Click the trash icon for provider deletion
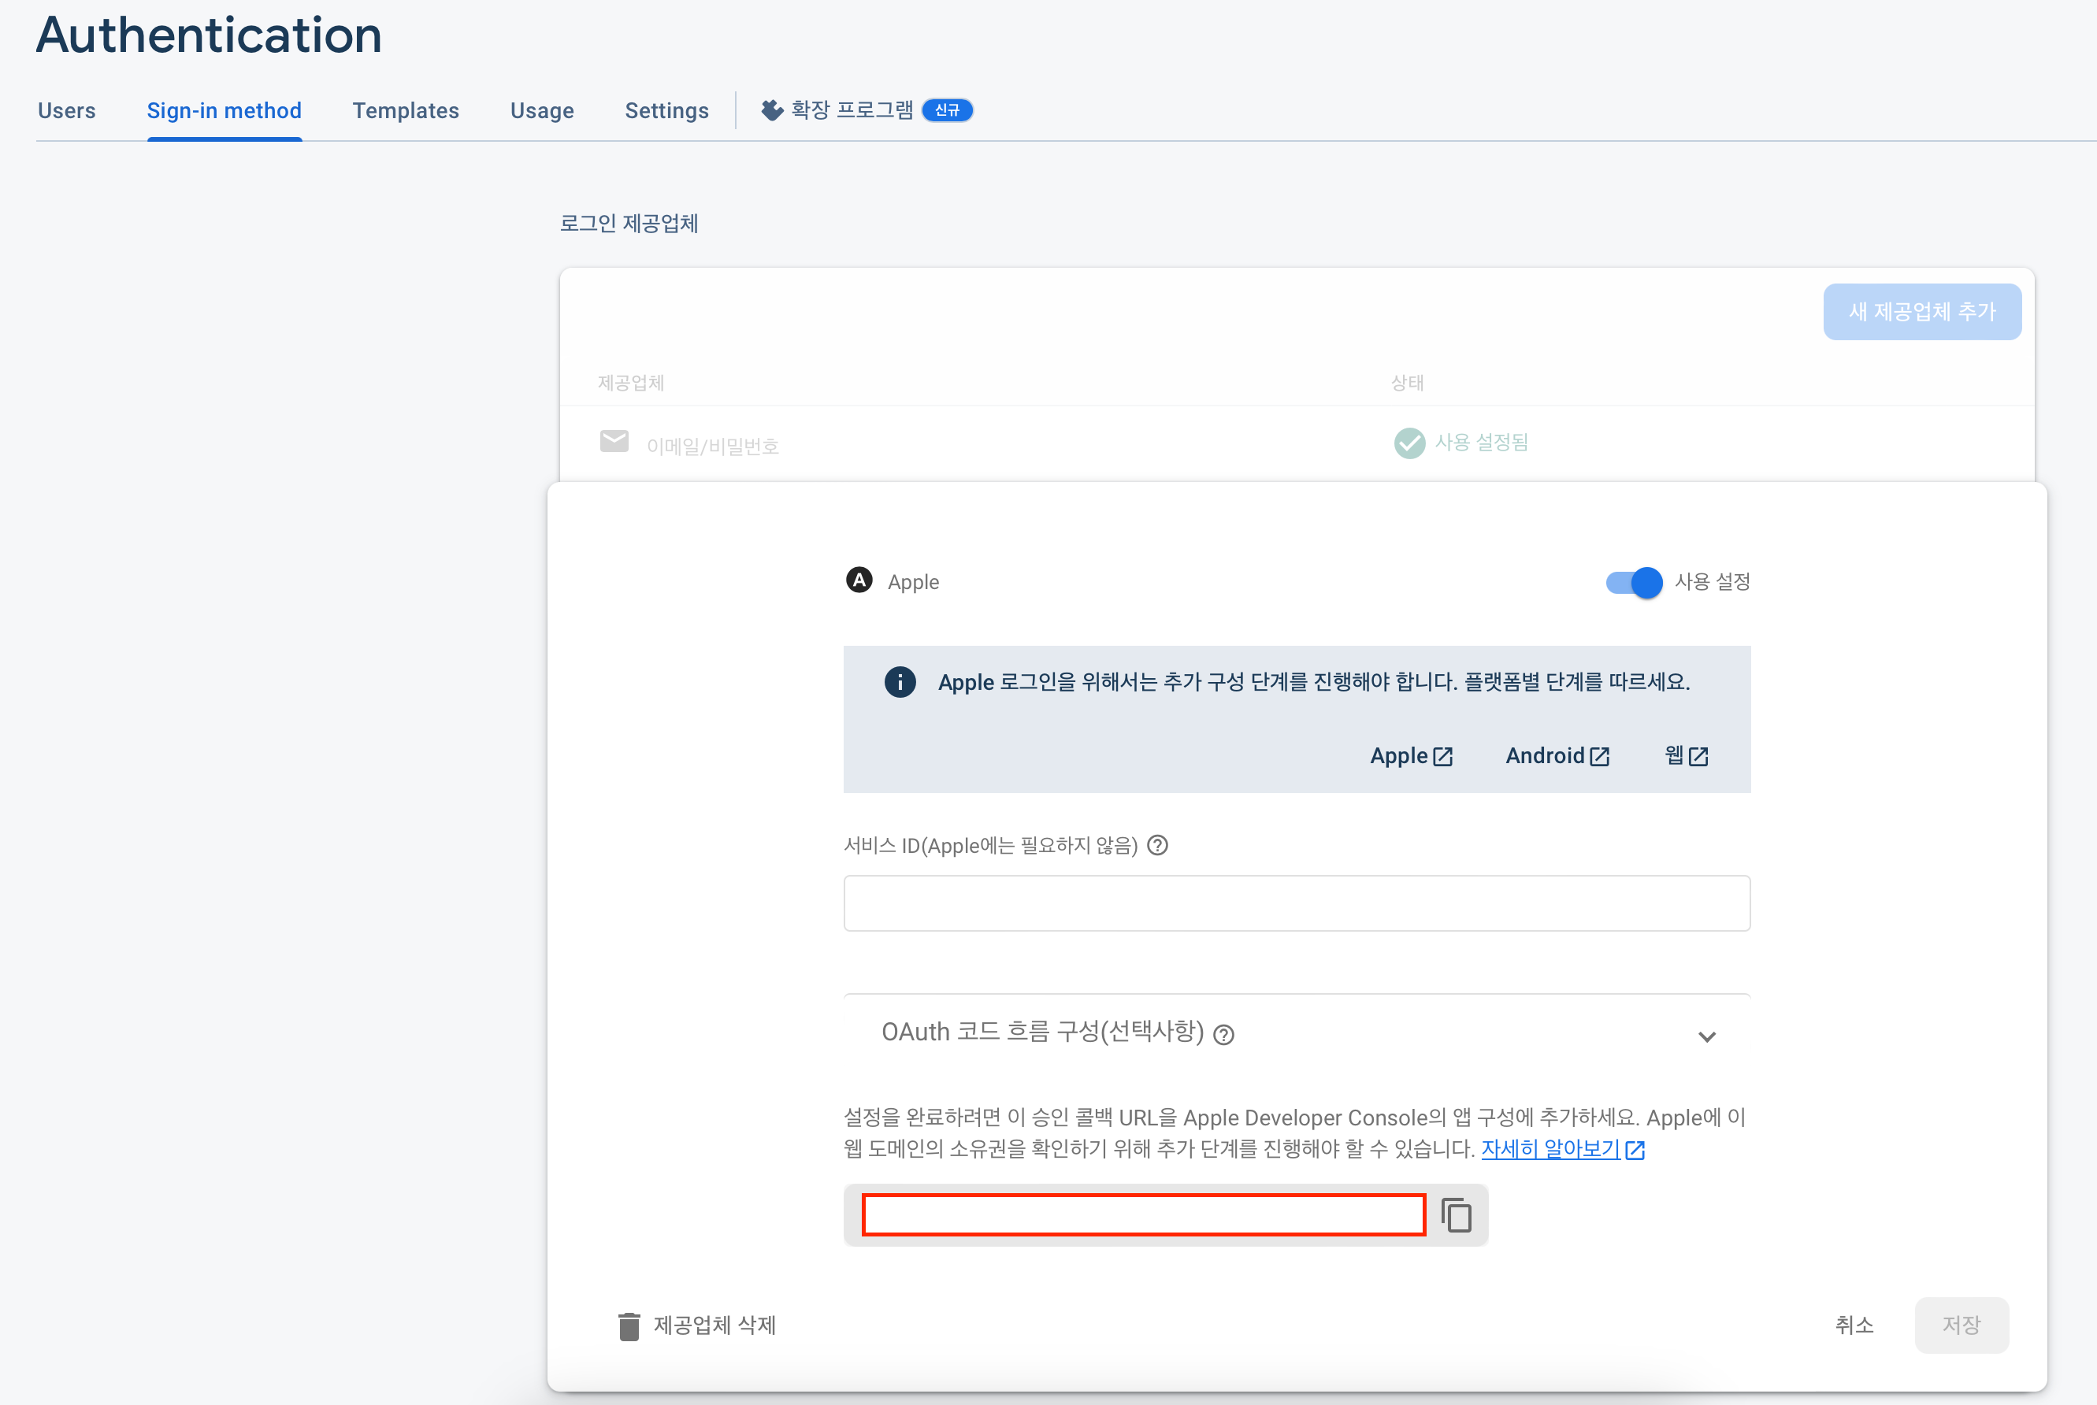Screen dimensions: 2097x1405 click(x=629, y=1326)
